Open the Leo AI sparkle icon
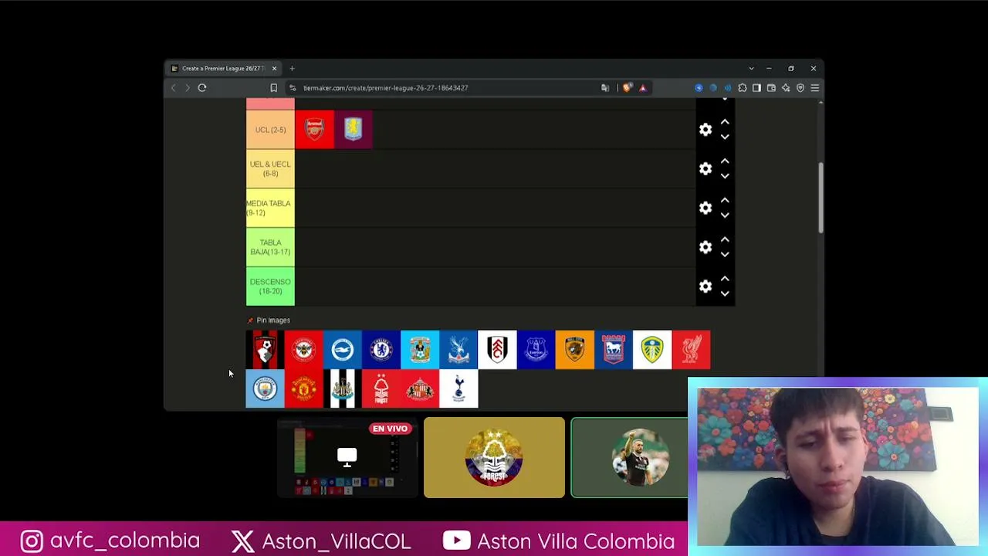The width and height of the screenshot is (988, 556). tap(786, 88)
